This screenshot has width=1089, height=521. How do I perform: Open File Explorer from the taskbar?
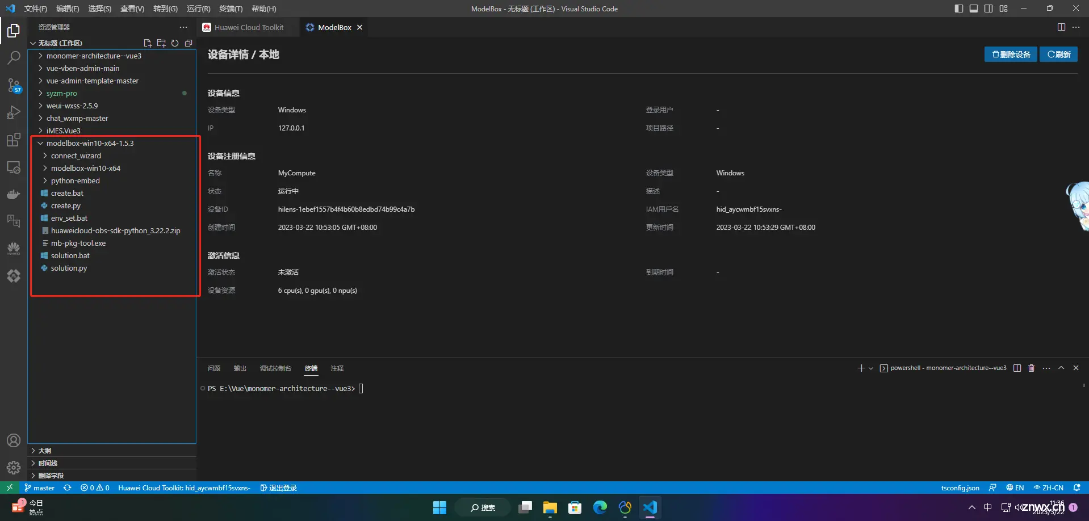point(550,507)
